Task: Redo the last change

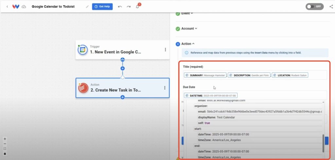Action: (129, 7)
